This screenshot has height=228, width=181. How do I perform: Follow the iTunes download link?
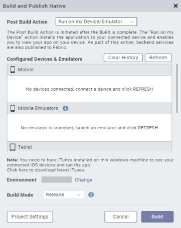[x=77, y=170]
